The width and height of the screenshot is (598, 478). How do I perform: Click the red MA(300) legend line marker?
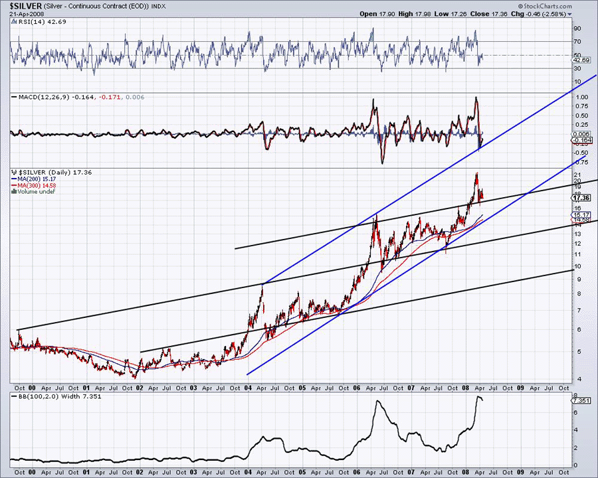pyautogui.click(x=13, y=185)
